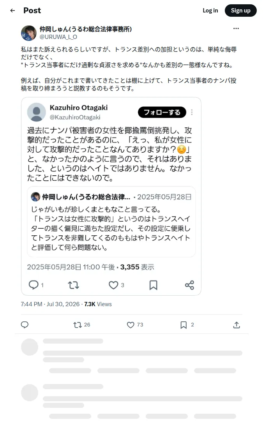Click bookmark icon in quoted screenshot

click(x=154, y=285)
